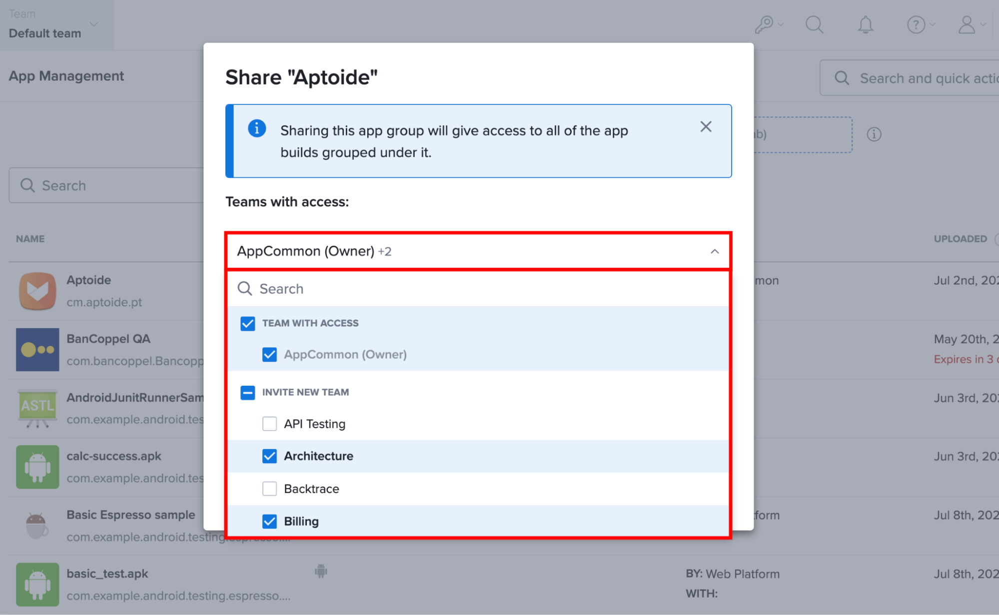Click the magnifier icon in team dropdown search
Viewport: 999px width, 615px height.
(244, 289)
